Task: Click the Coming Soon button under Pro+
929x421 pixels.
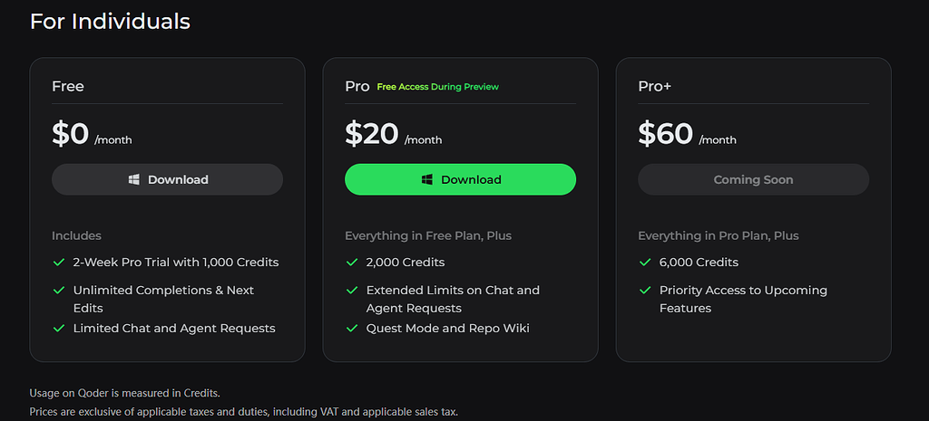Action: click(753, 180)
